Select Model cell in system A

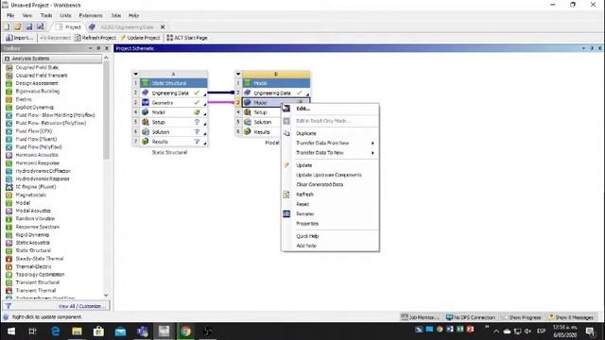coord(173,112)
